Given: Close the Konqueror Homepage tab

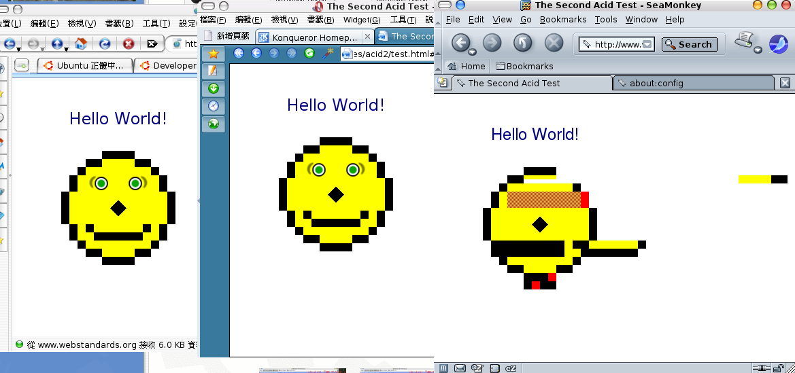Looking at the screenshot, I should [x=367, y=37].
